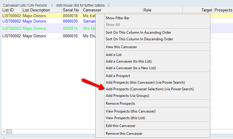Click the List ID column header
Image resolution: width=233 pixels, height=139 pixels.
(x=11, y=10)
